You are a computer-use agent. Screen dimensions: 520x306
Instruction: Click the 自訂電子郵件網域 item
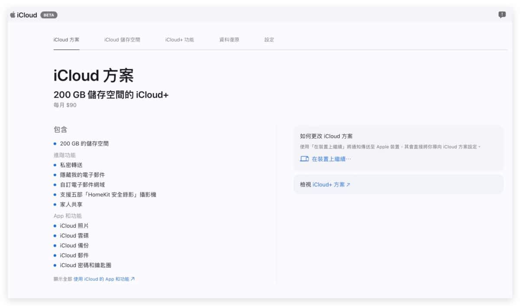[x=82, y=185]
